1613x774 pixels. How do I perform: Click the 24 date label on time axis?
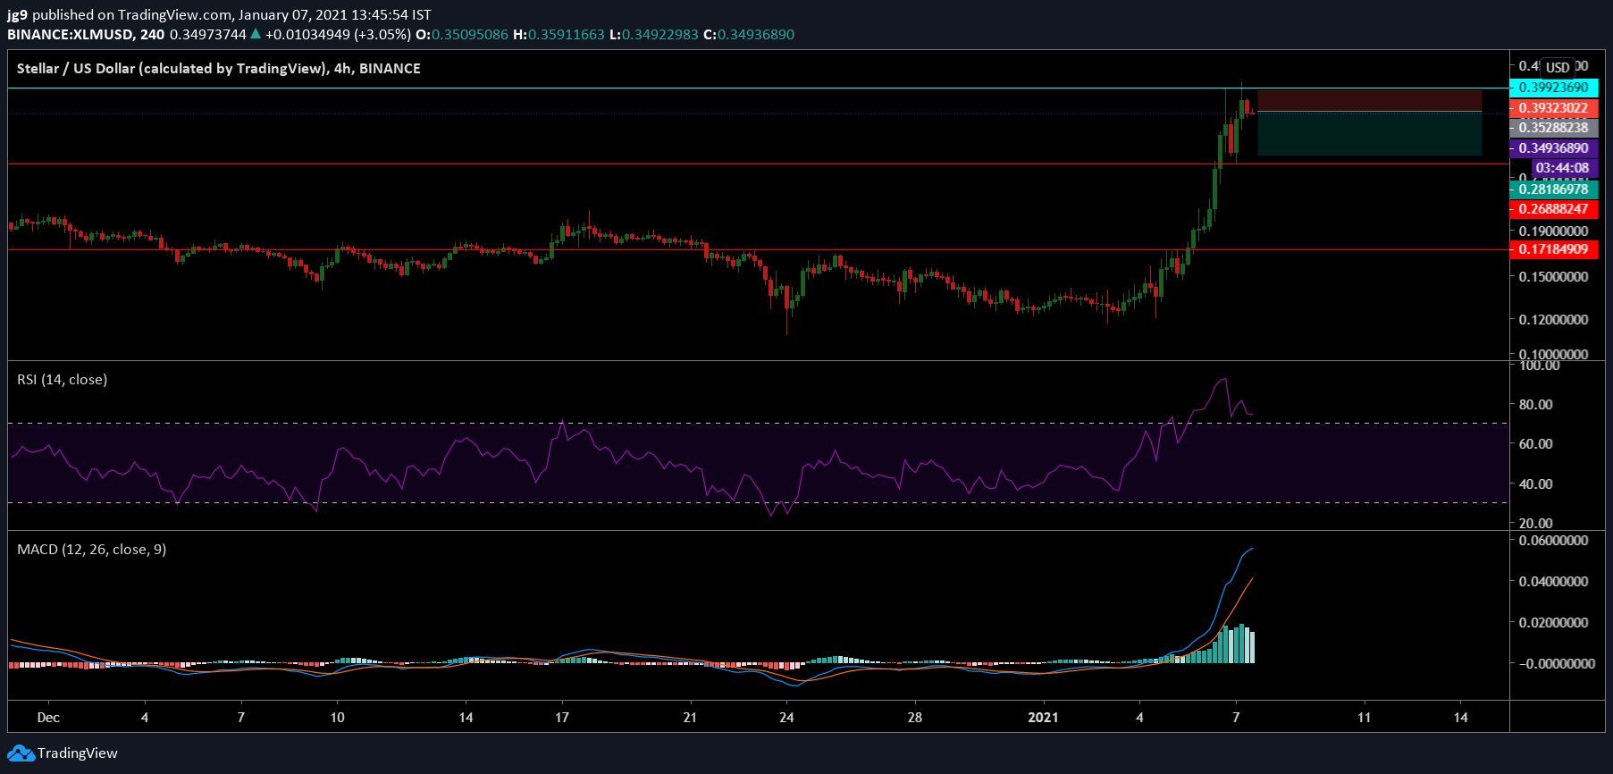pos(786,718)
